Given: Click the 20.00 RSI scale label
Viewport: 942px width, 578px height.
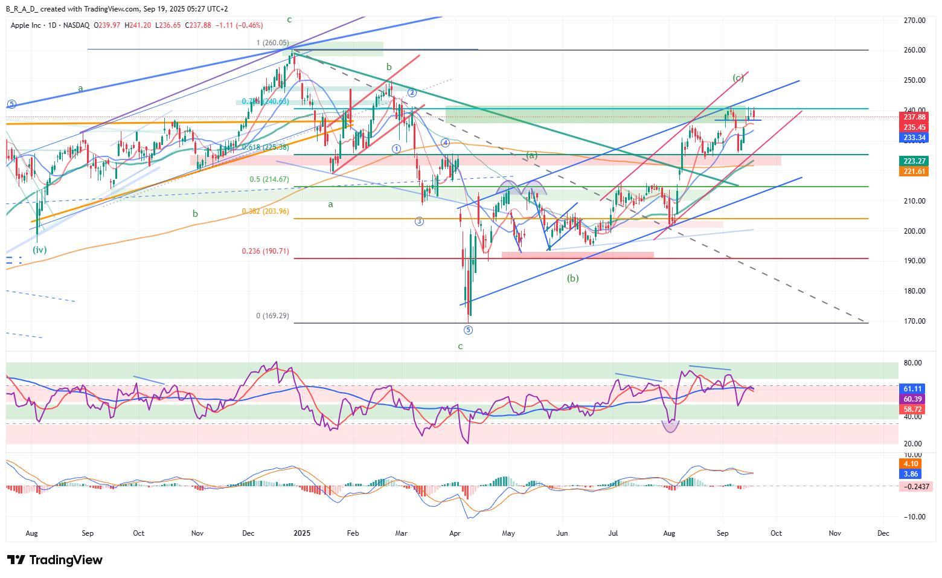Looking at the screenshot, I should pos(912,444).
